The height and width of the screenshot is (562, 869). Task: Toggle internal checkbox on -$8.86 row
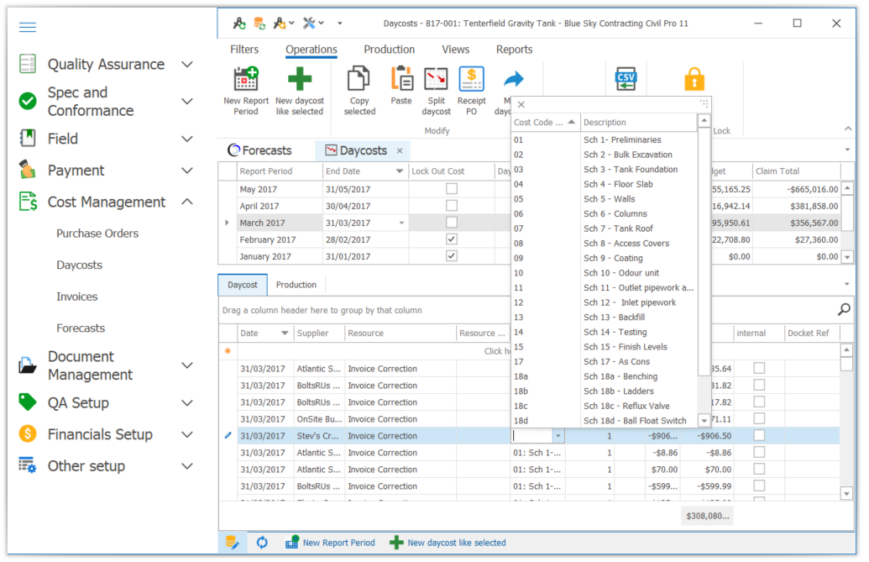pos(759,452)
